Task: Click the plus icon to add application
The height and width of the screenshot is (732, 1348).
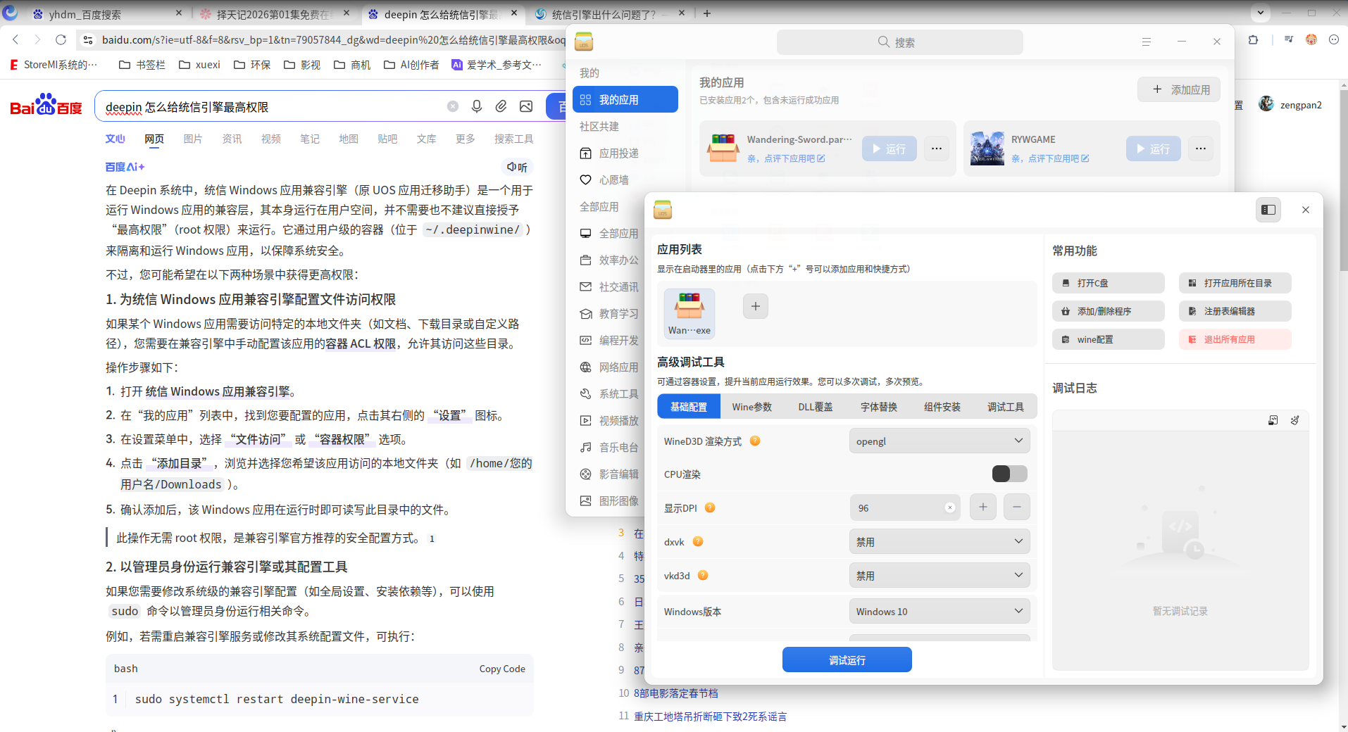Action: pos(755,306)
